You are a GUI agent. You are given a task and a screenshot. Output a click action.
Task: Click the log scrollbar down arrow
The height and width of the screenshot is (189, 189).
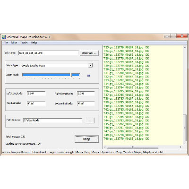(185, 143)
